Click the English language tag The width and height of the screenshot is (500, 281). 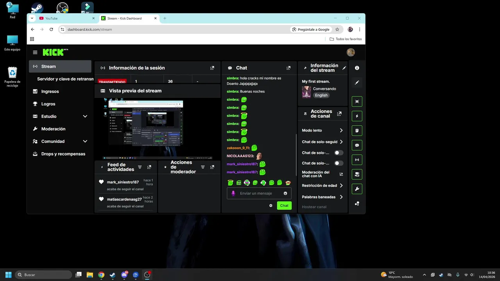pyautogui.click(x=321, y=95)
